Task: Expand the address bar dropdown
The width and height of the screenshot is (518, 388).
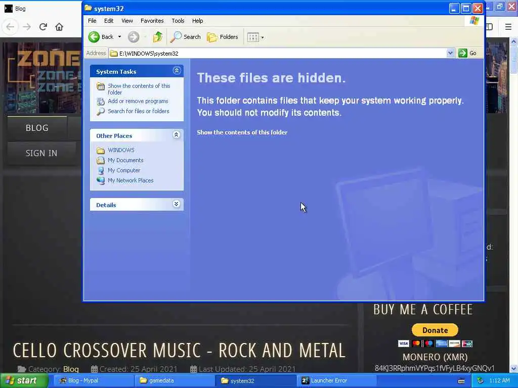Action: [450, 53]
